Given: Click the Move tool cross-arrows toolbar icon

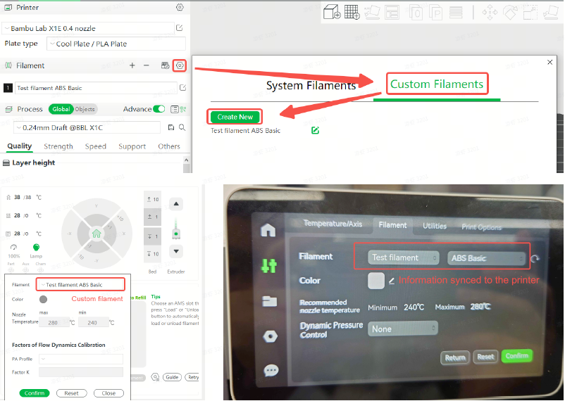Looking at the screenshot, I should tap(490, 12).
